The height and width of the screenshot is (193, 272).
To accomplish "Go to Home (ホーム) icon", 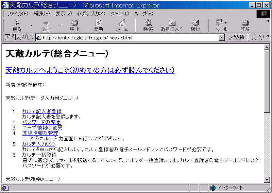I will pos(122,25).
